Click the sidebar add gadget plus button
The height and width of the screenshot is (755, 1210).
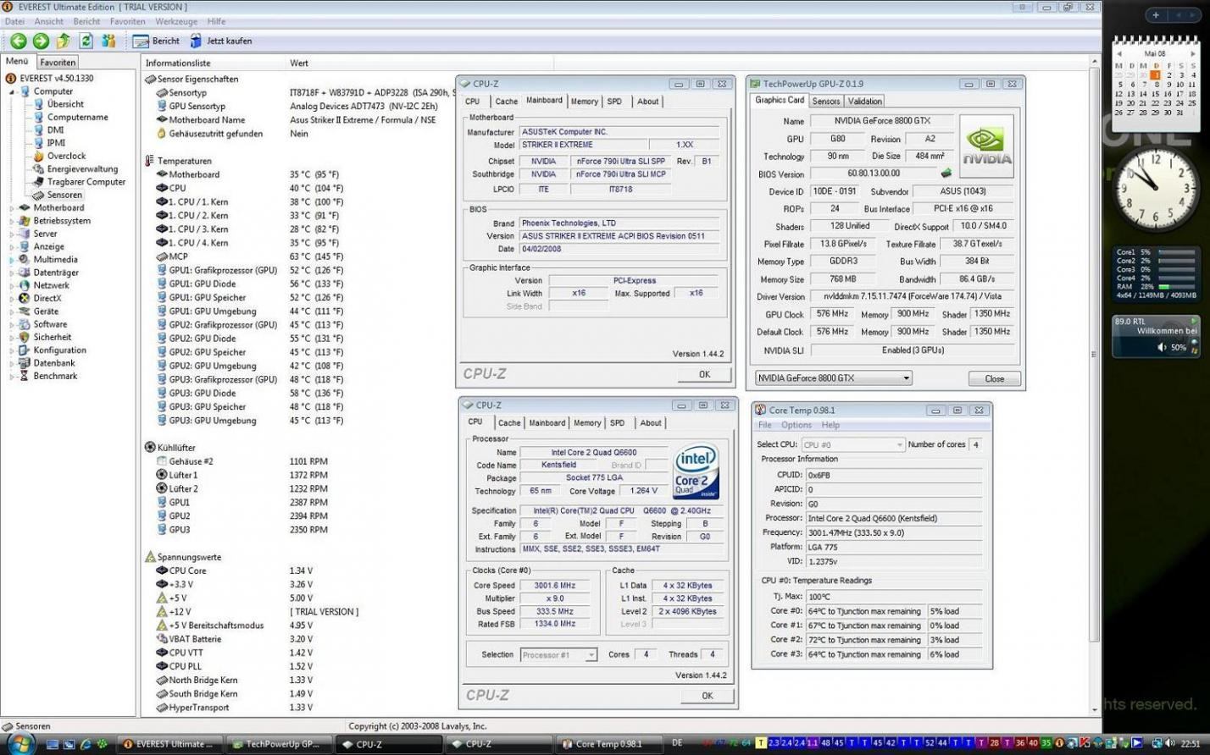point(1156,15)
